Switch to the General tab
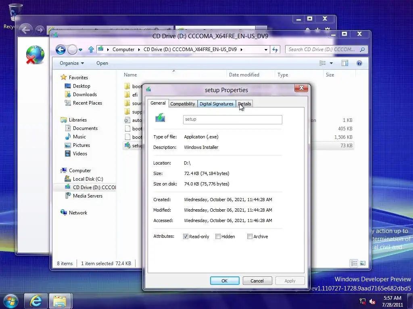The height and width of the screenshot is (309, 413). click(158, 103)
